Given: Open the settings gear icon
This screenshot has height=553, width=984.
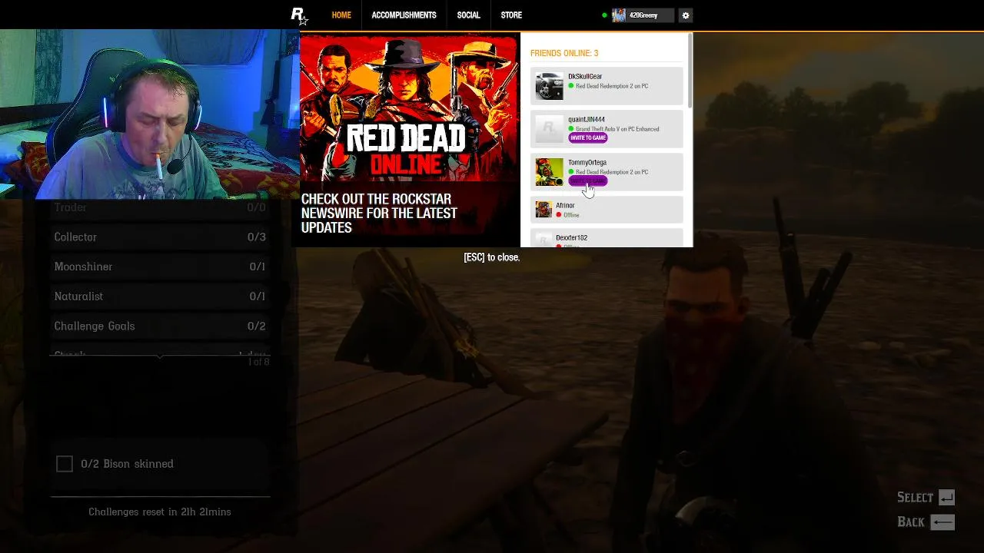Looking at the screenshot, I should [x=686, y=15].
